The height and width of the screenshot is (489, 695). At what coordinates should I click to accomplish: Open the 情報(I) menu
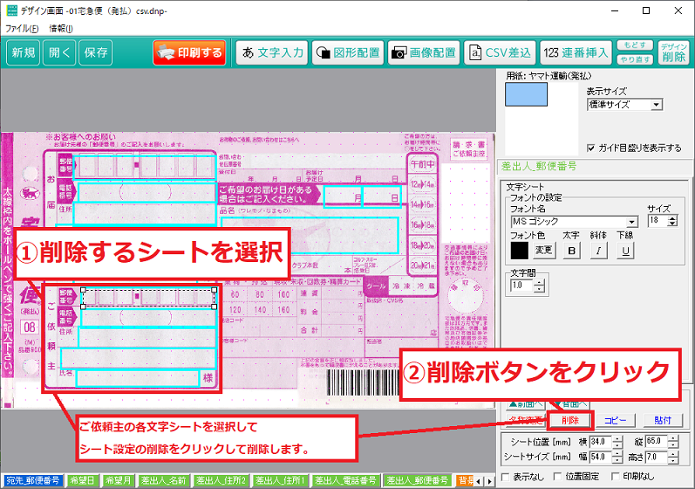[x=61, y=29]
